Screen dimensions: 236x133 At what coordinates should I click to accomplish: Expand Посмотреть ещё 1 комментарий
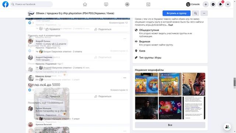(x=46, y=103)
